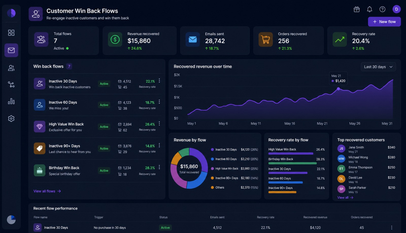The height and width of the screenshot is (233, 406).
Task: Click the High Value Win Back recovery rate bar
Action: (291, 154)
